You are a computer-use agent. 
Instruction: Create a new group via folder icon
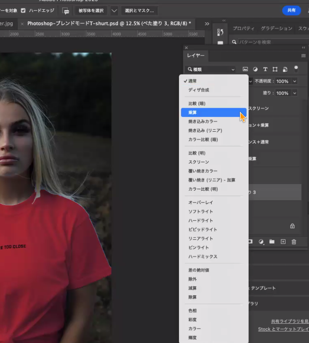[272, 242]
